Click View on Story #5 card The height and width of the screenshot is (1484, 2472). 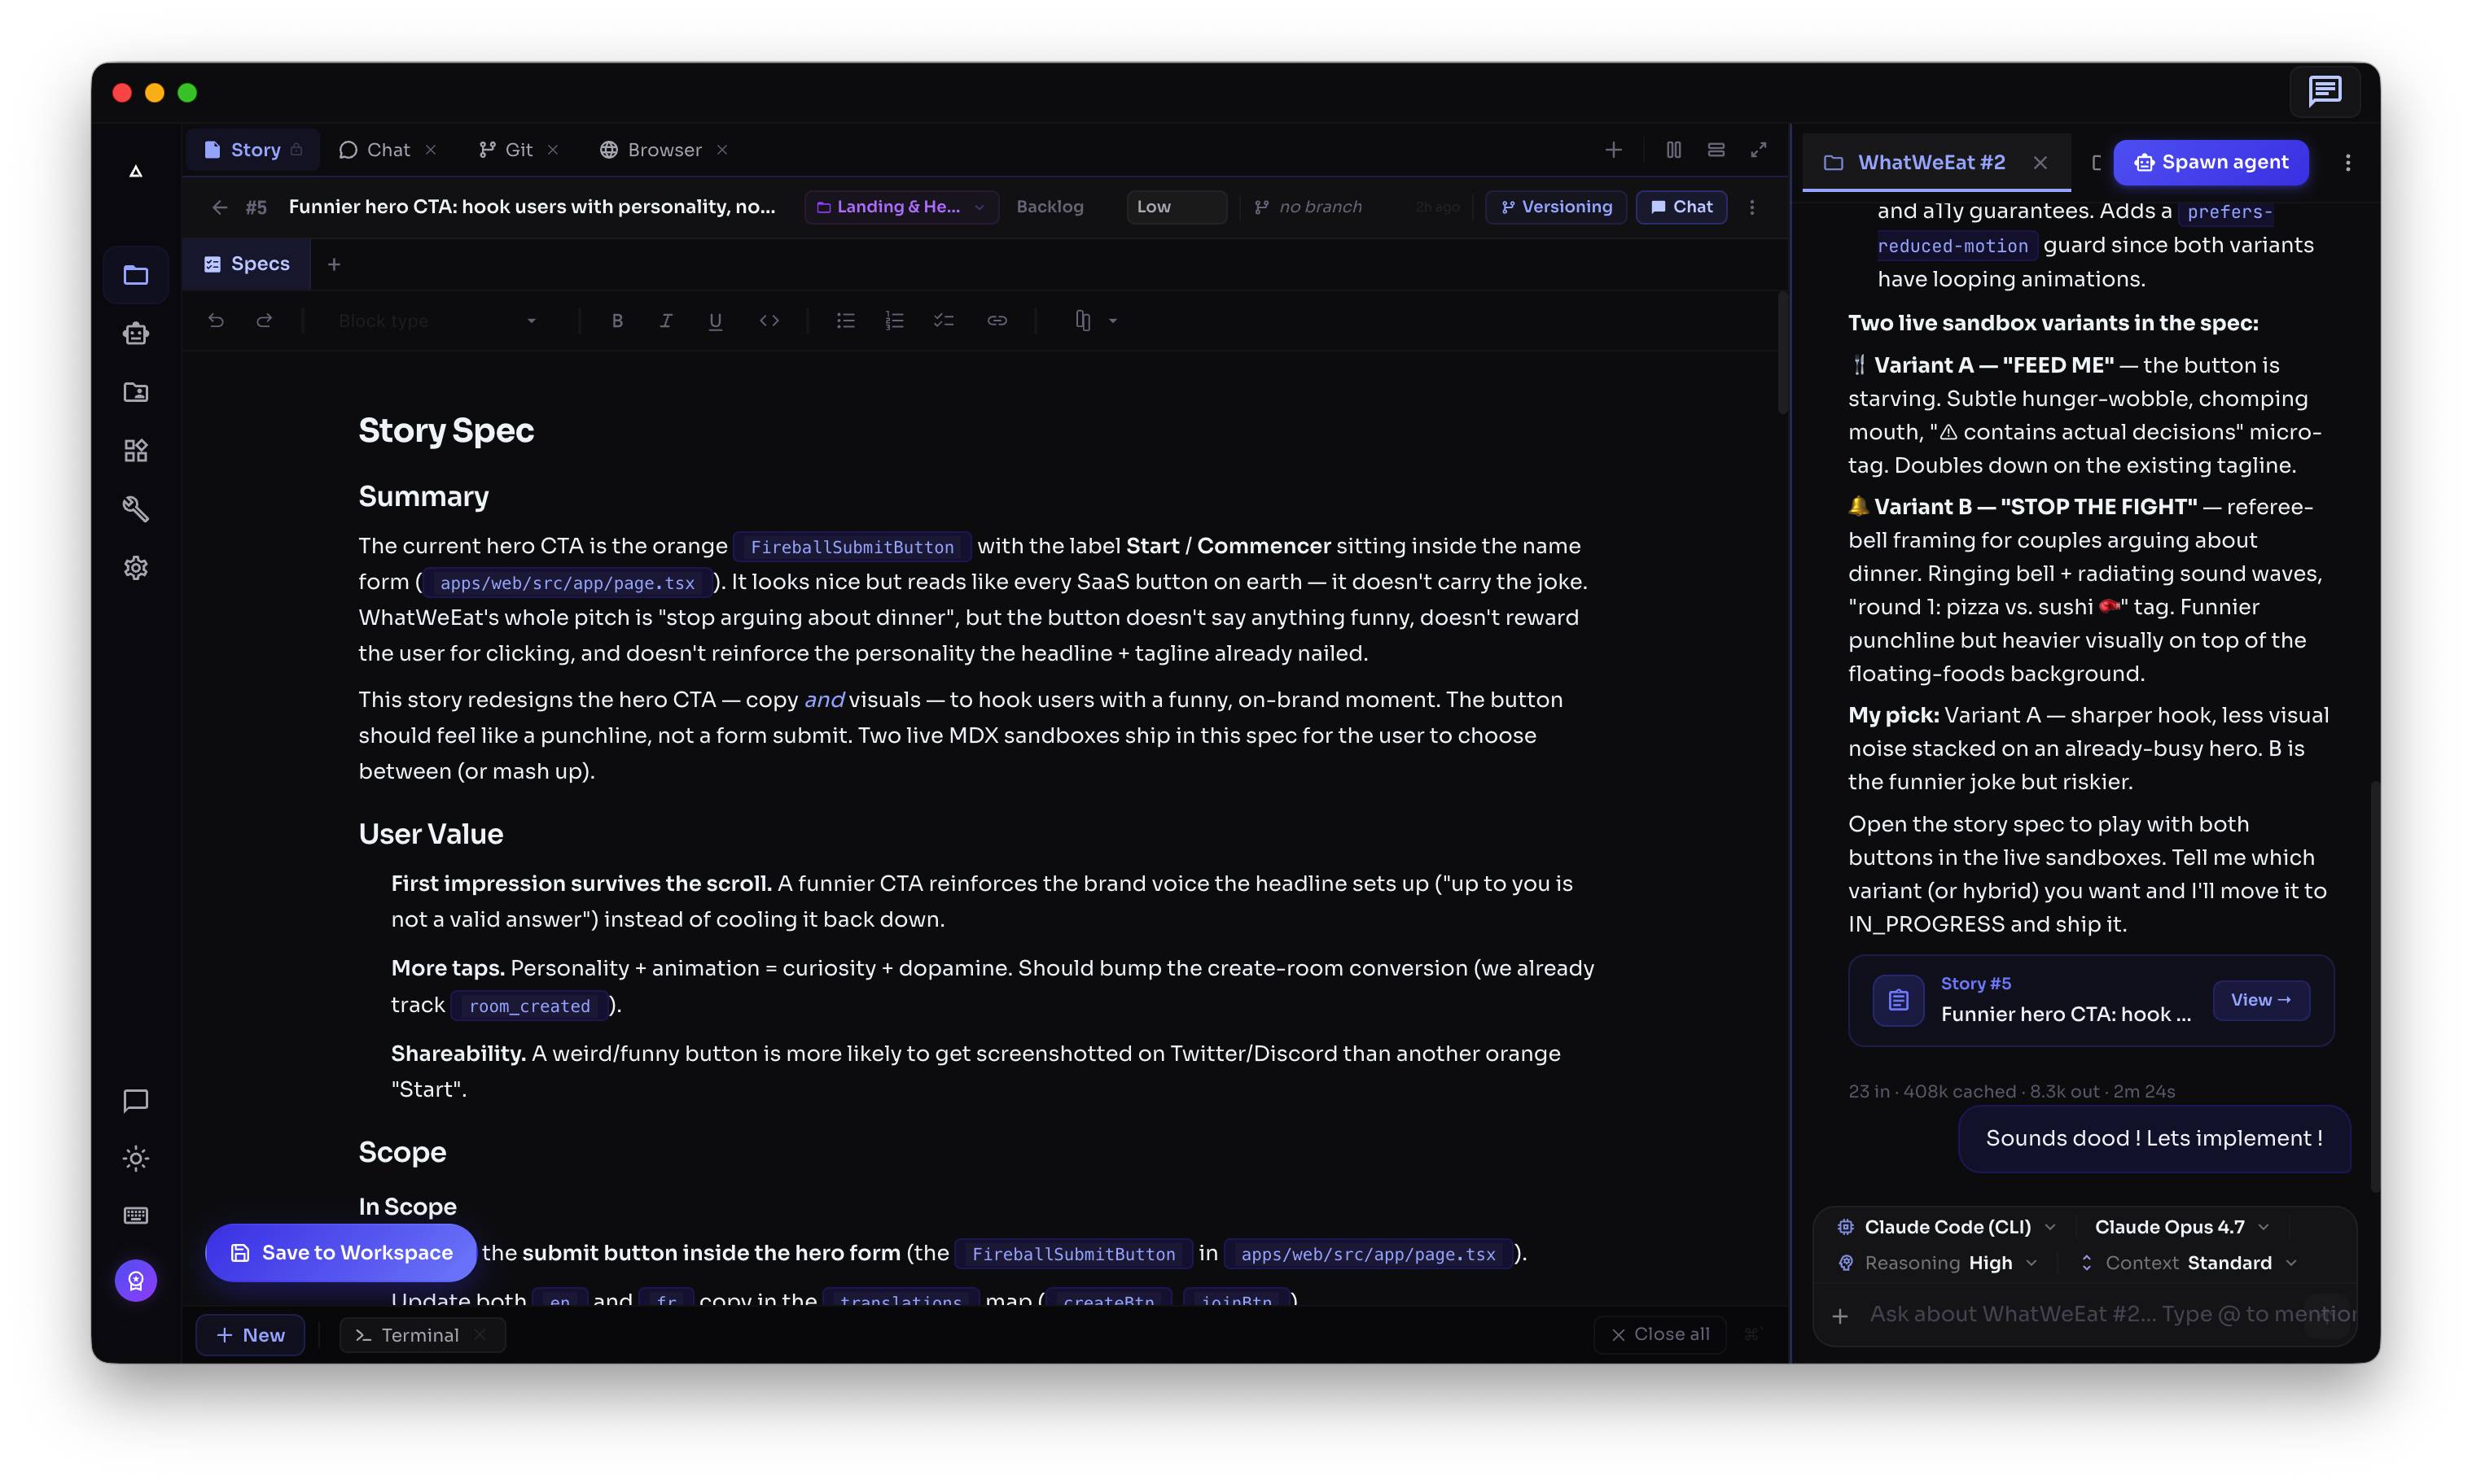point(2261,1000)
